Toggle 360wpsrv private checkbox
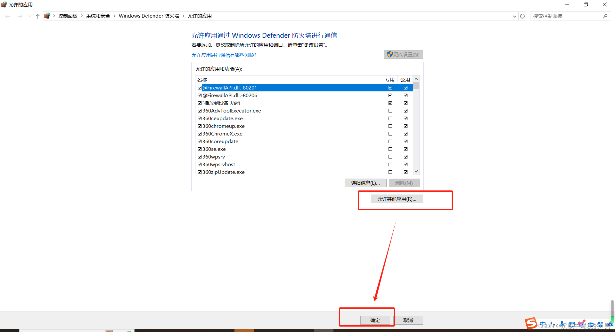 coord(390,157)
